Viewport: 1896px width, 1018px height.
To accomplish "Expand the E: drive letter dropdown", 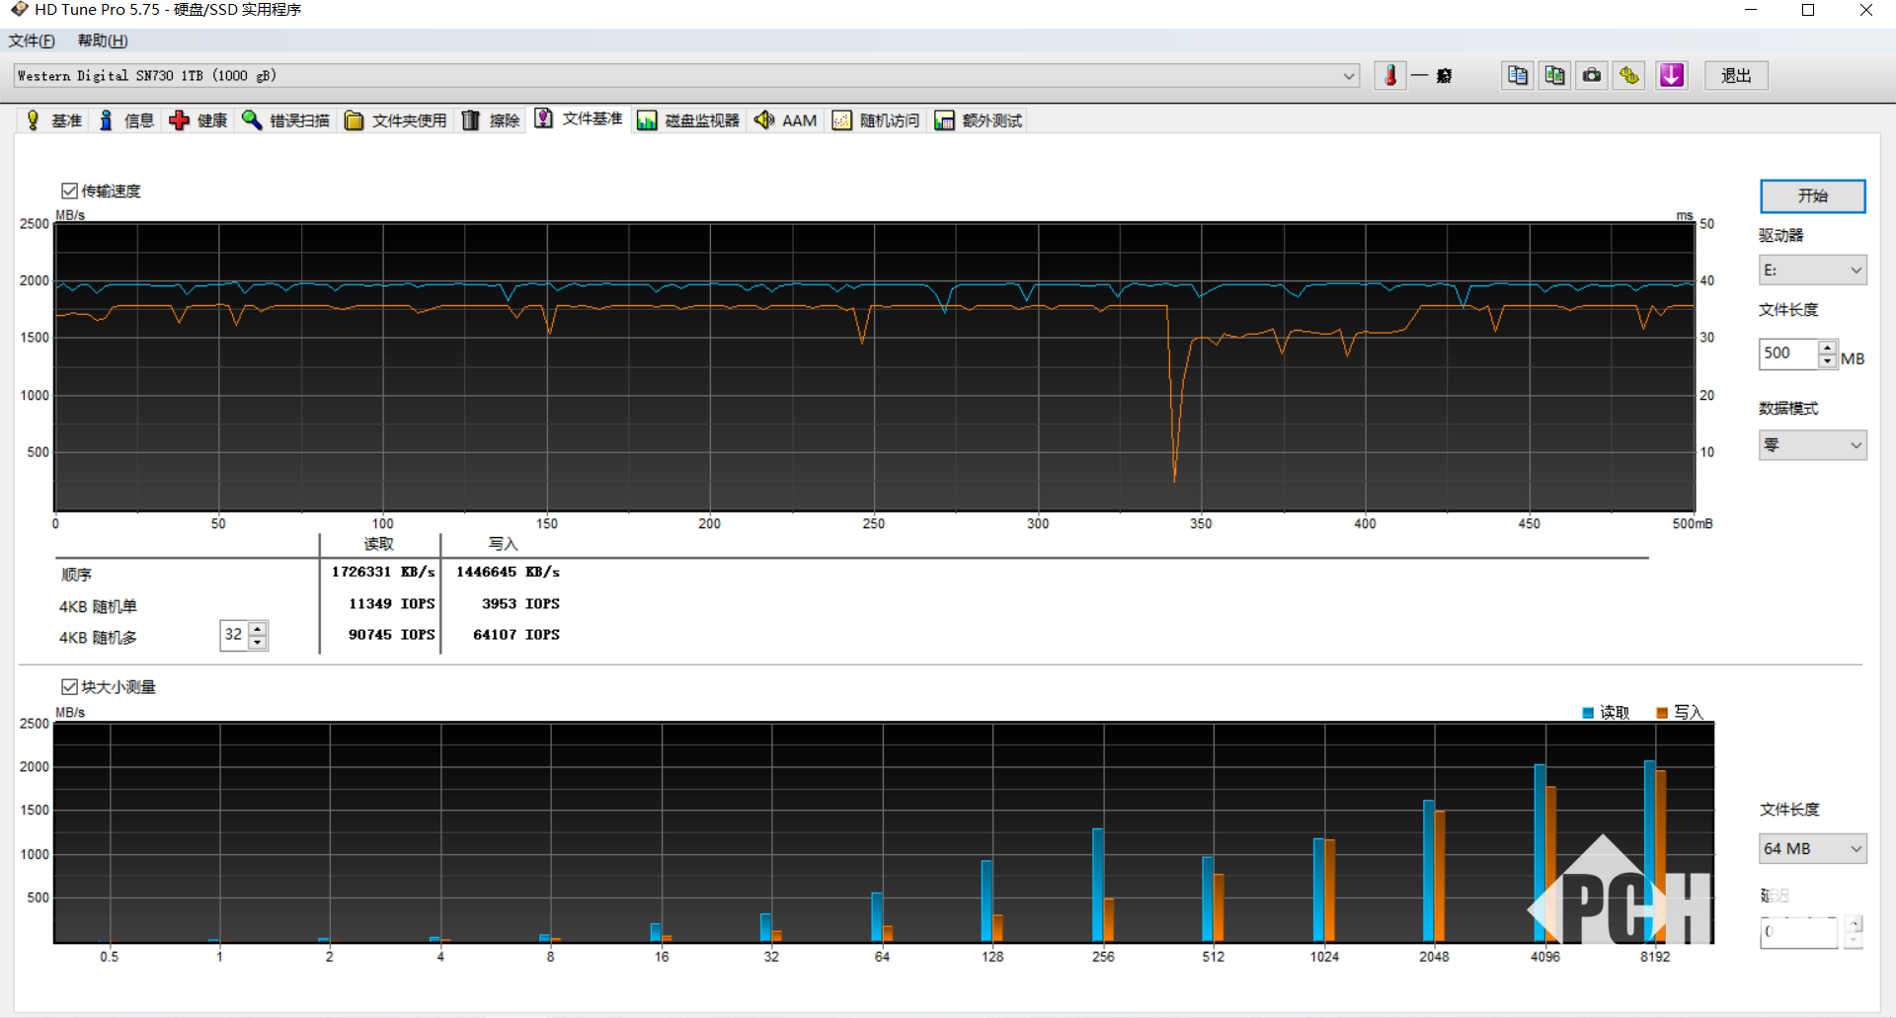I will [1812, 271].
